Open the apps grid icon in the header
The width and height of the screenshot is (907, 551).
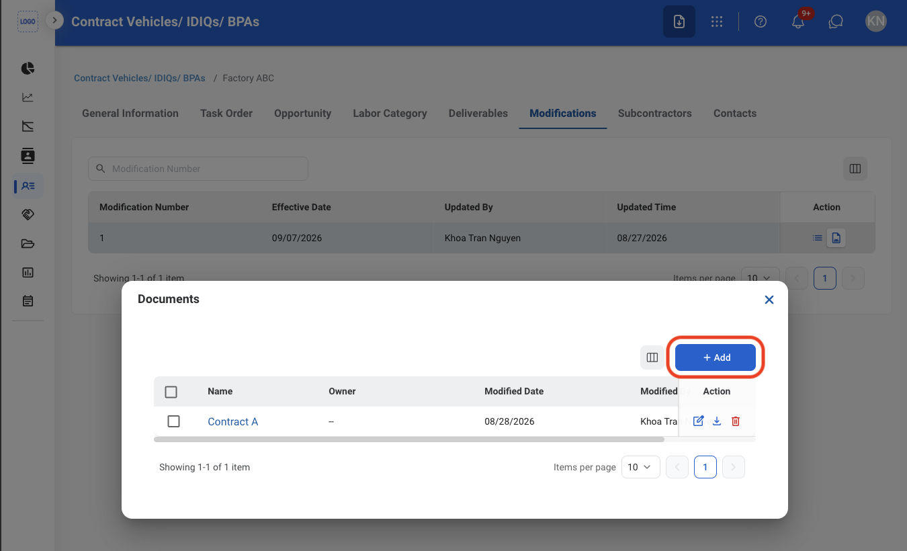(717, 22)
